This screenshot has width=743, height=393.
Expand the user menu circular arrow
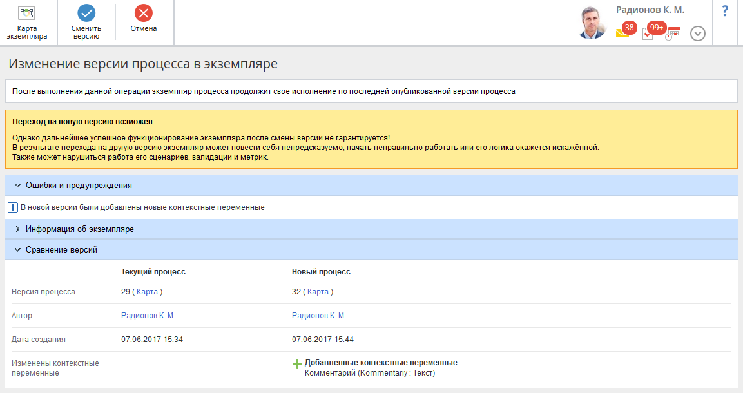point(698,34)
